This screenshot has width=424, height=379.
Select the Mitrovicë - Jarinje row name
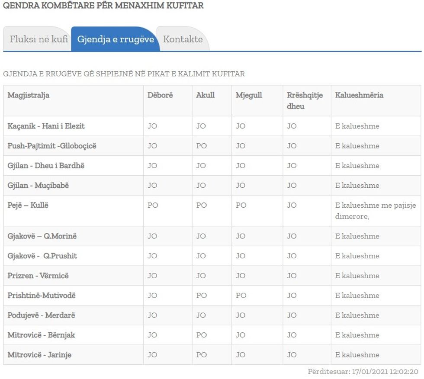coord(39,355)
